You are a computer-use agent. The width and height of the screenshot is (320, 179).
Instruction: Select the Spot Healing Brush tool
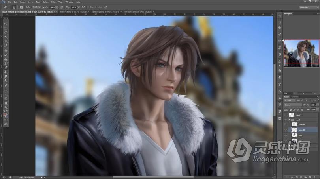[6, 50]
